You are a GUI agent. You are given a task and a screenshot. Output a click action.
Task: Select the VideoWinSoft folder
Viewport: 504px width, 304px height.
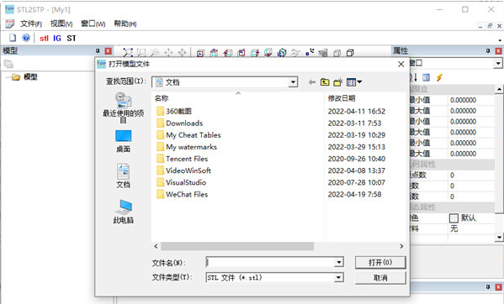tap(184, 170)
